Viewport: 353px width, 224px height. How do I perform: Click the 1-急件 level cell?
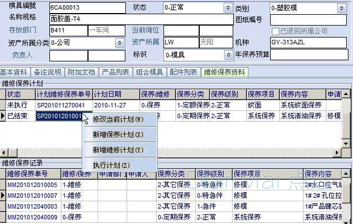coord(213,206)
